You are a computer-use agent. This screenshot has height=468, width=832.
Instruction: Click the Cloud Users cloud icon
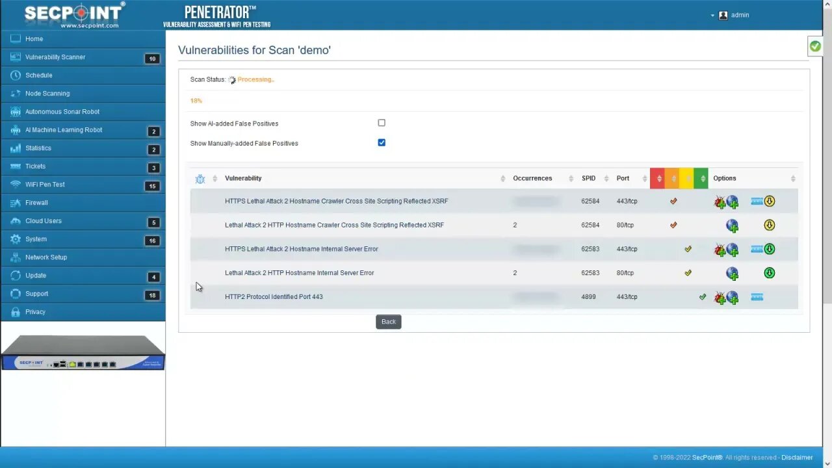[x=16, y=221]
